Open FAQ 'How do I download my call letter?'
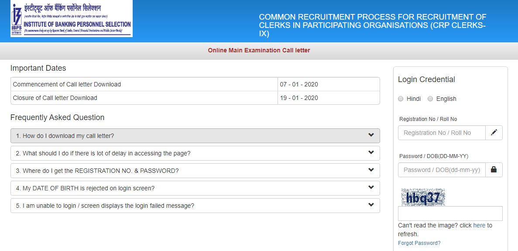 click(65, 136)
